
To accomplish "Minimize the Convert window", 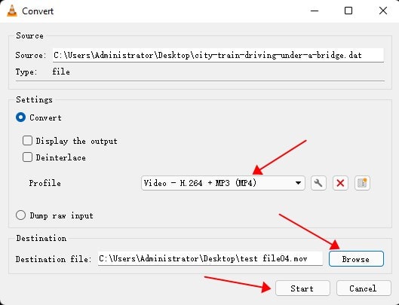I will point(315,11).
